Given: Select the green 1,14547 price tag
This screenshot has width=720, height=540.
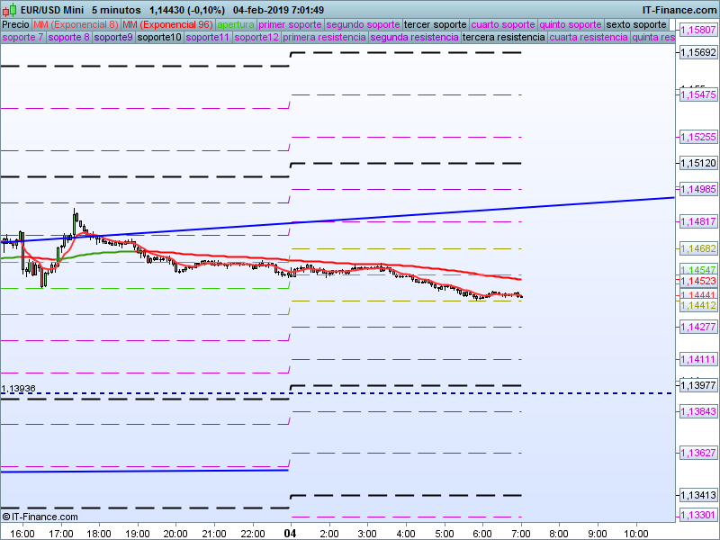Looking at the screenshot, I should (x=697, y=270).
